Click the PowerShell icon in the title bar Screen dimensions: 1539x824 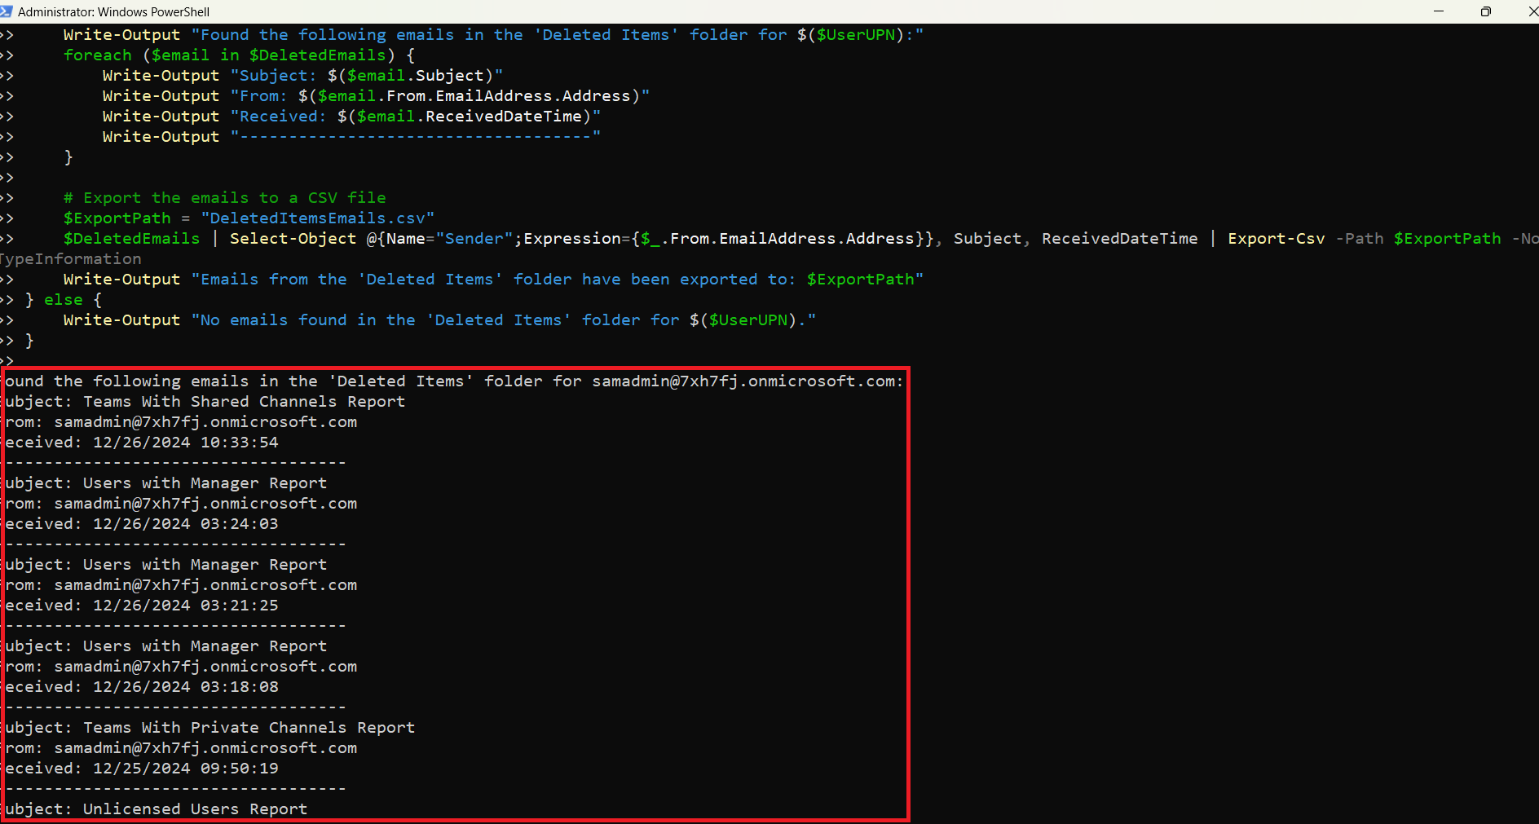(x=7, y=11)
